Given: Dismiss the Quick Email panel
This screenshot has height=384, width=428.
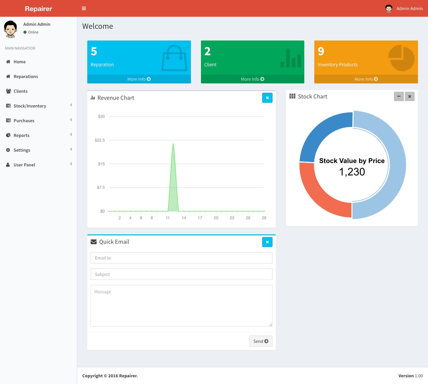Looking at the screenshot, I should click(x=267, y=242).
